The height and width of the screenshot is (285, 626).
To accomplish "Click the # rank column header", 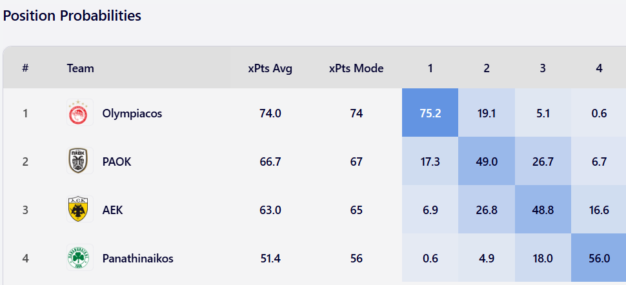I will coord(25,68).
